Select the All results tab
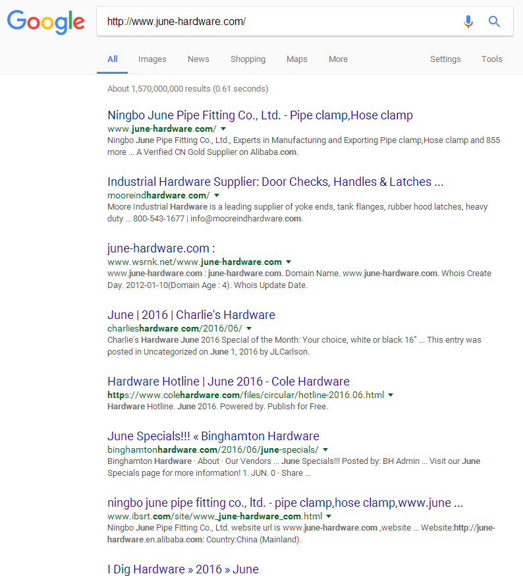 (x=113, y=59)
